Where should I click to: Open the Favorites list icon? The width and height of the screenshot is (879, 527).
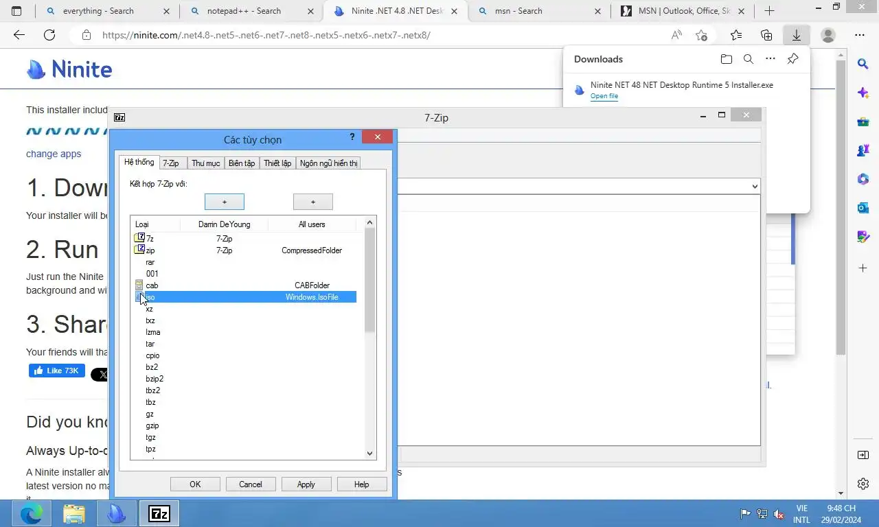[736, 35]
